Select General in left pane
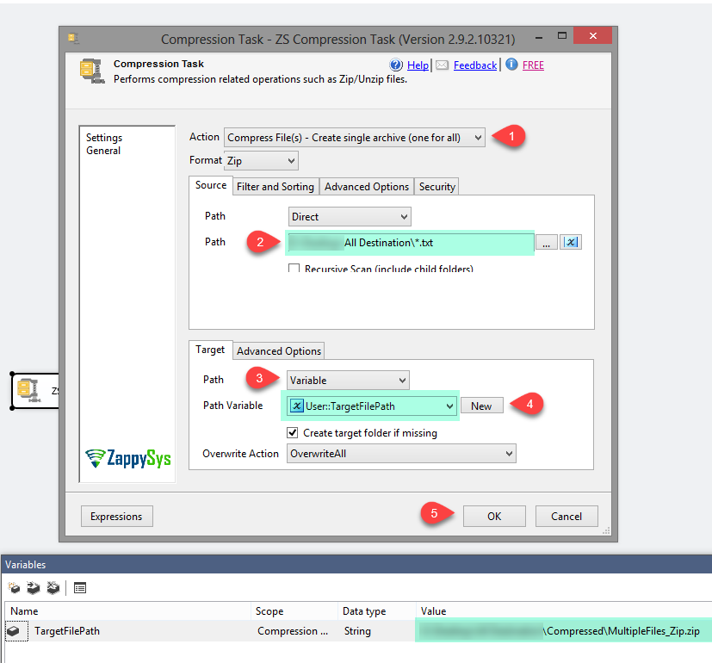The width and height of the screenshot is (712, 663). (103, 151)
